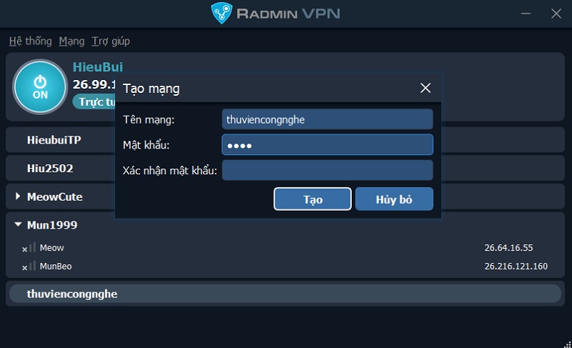Select the thuviencongnghe network row
The image size is (572, 348).
(285, 294)
